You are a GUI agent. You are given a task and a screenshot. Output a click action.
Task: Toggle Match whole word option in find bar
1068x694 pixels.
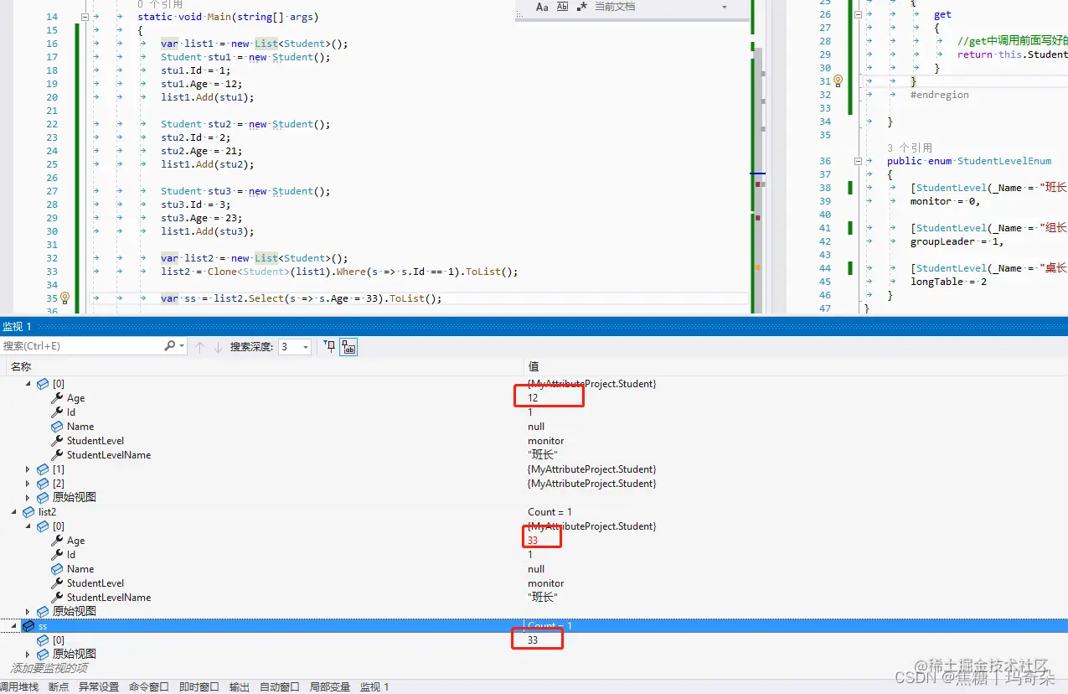(x=562, y=7)
